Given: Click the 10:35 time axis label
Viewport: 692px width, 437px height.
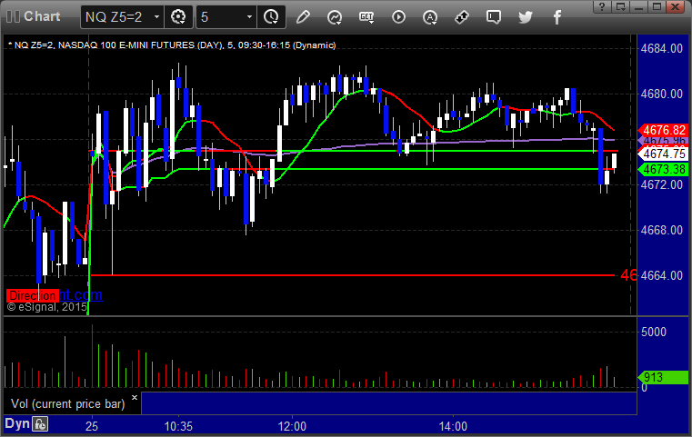Looking at the screenshot, I should [x=179, y=426].
